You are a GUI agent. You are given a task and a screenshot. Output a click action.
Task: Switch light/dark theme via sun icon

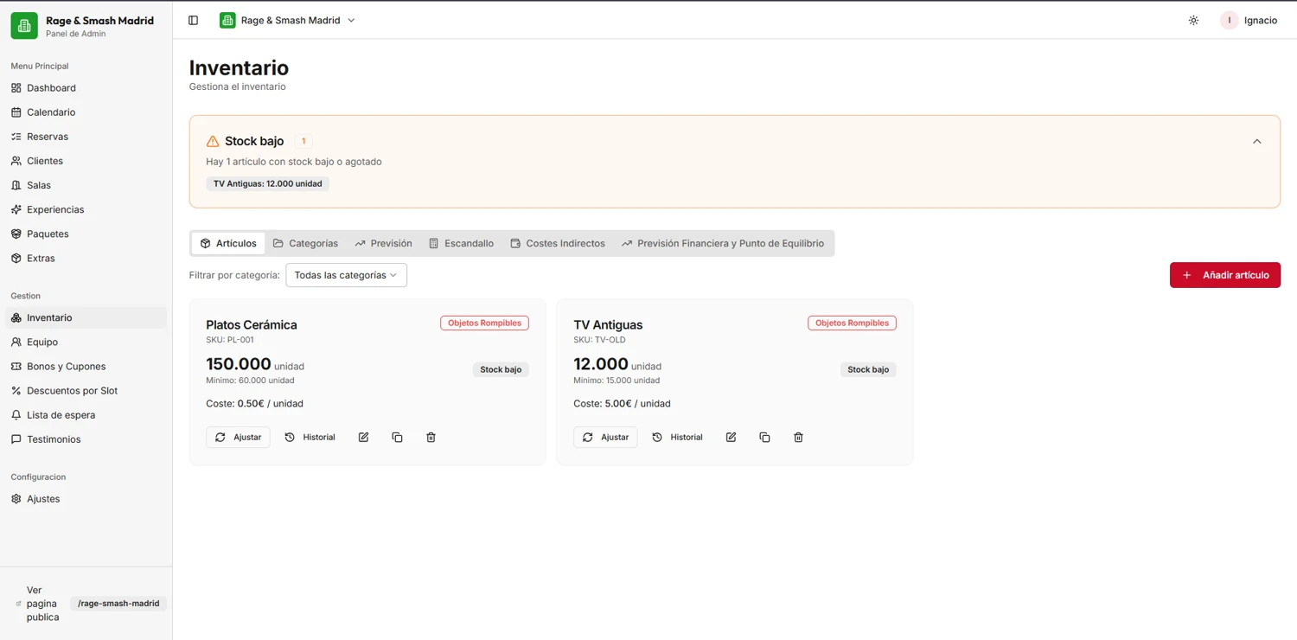click(1193, 20)
